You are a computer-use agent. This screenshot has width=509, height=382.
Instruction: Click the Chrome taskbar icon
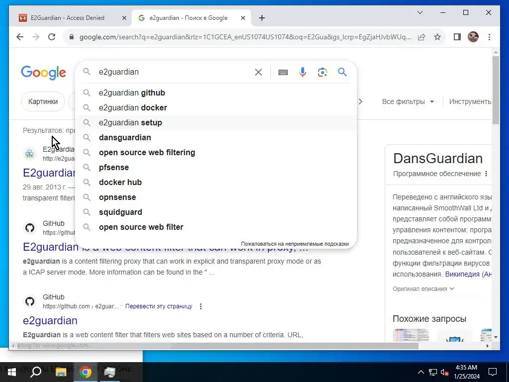coord(85,372)
